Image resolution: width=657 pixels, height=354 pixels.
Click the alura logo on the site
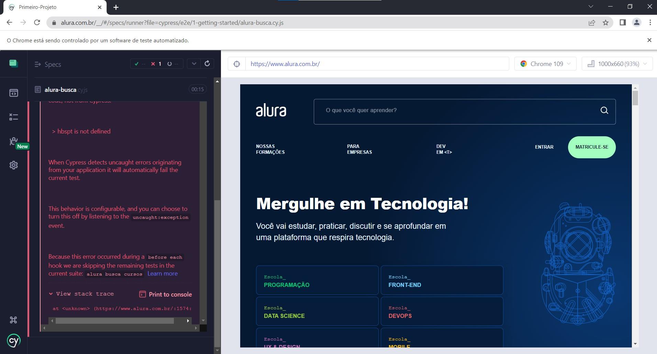271,111
